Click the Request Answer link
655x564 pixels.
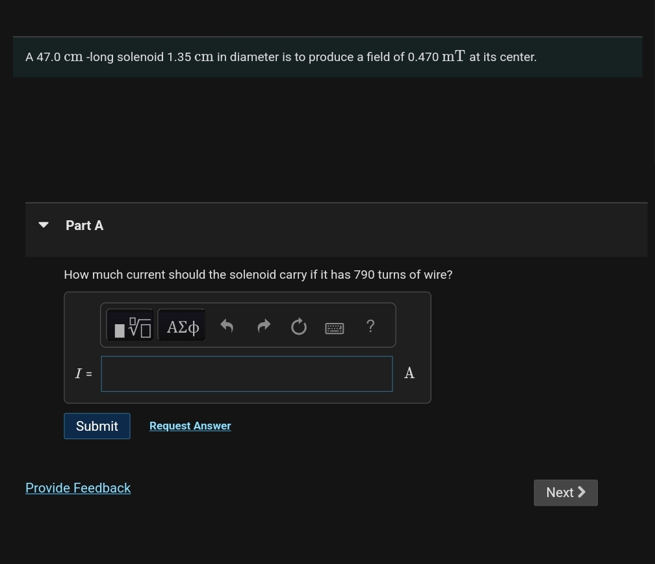click(x=190, y=426)
